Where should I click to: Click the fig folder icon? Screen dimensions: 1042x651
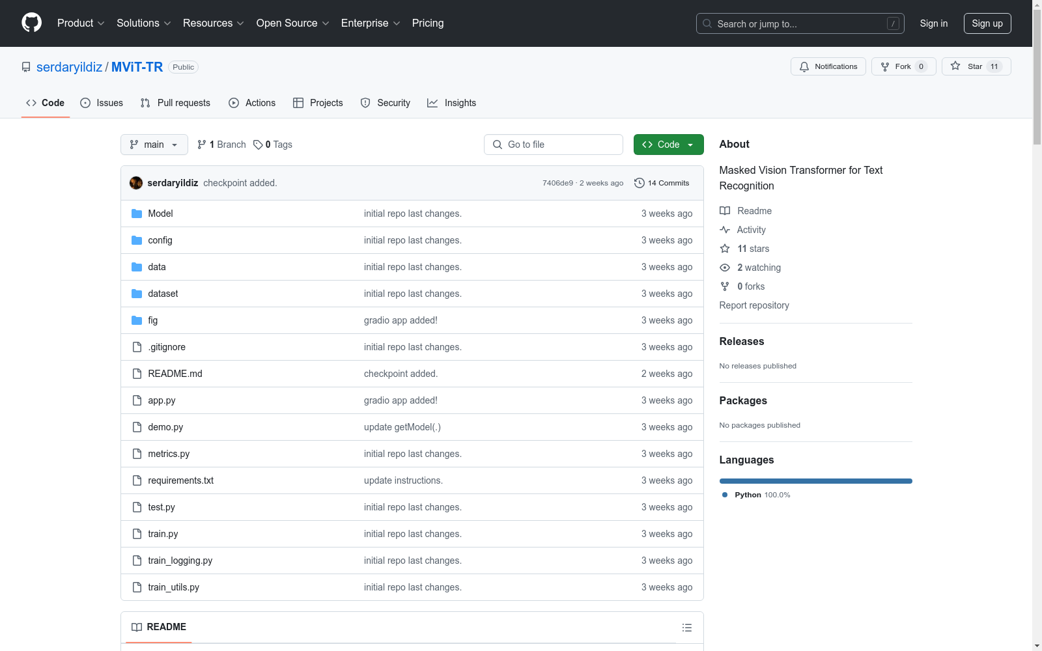click(137, 320)
